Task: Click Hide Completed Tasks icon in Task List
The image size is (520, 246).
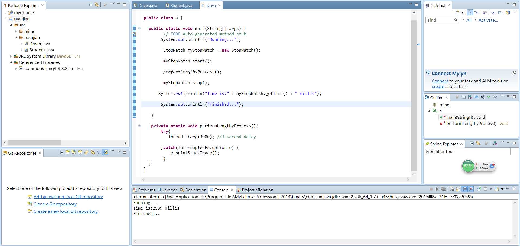Action: point(493,12)
